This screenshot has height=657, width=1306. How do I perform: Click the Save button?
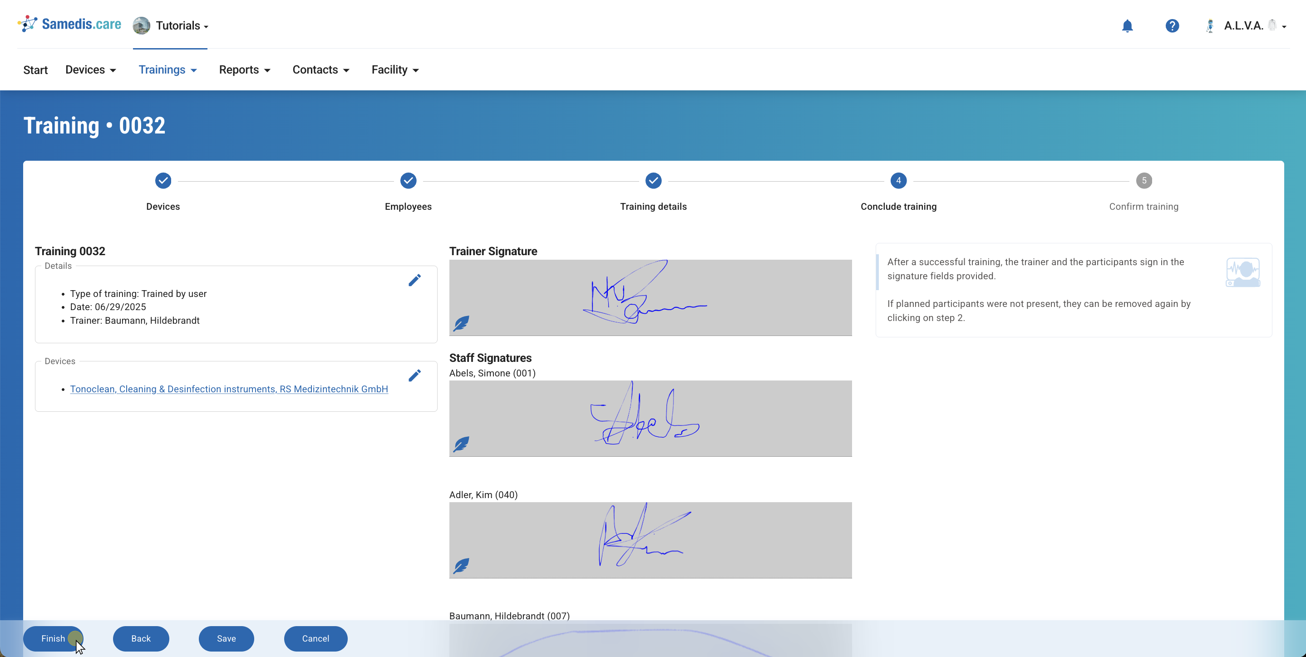tap(226, 638)
